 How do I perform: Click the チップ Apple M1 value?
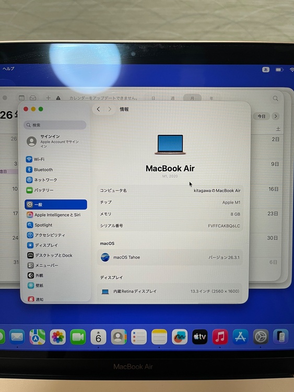[231, 202]
